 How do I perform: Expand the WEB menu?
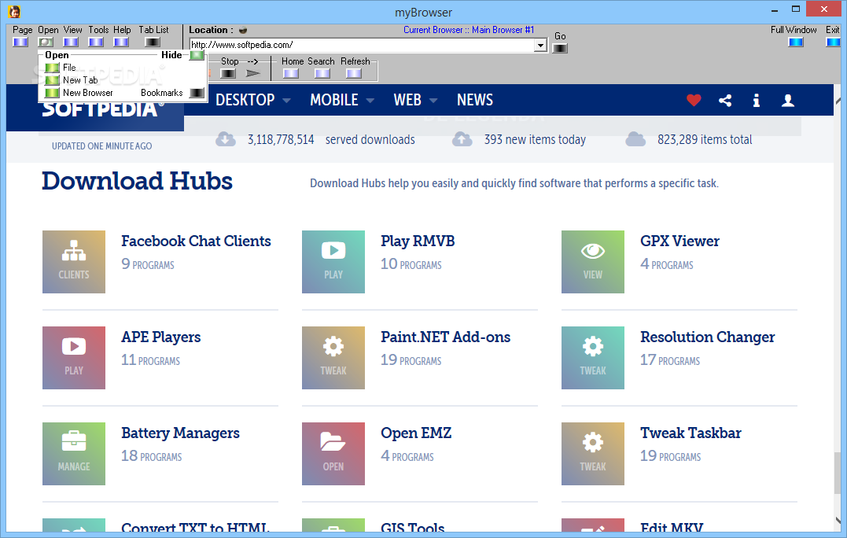pyautogui.click(x=415, y=100)
